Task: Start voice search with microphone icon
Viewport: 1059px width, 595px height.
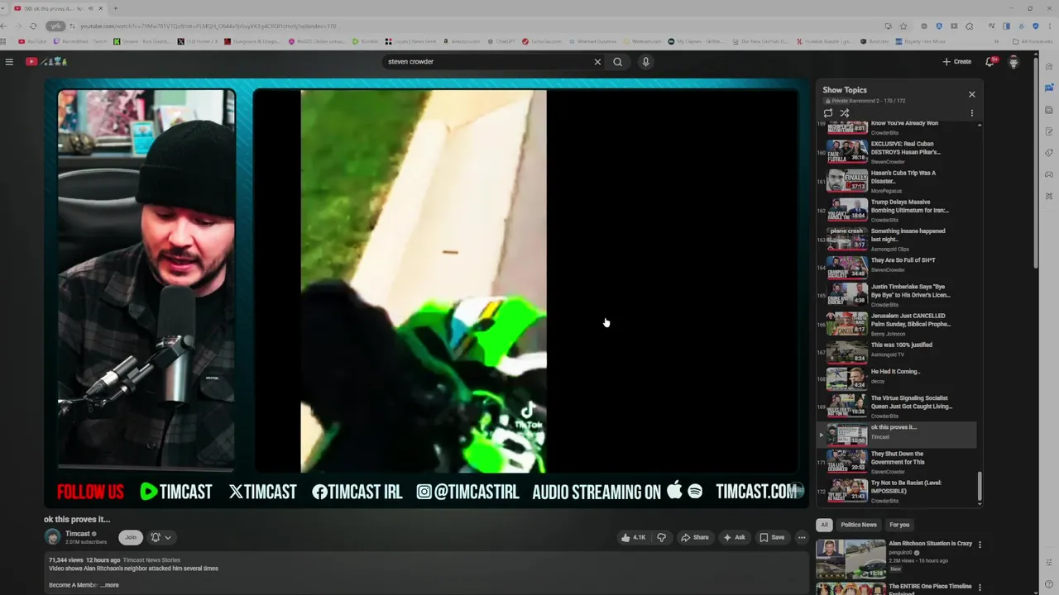Action: tap(646, 62)
